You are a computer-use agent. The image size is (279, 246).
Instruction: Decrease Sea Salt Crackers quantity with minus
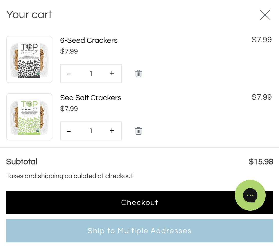pos(69,131)
